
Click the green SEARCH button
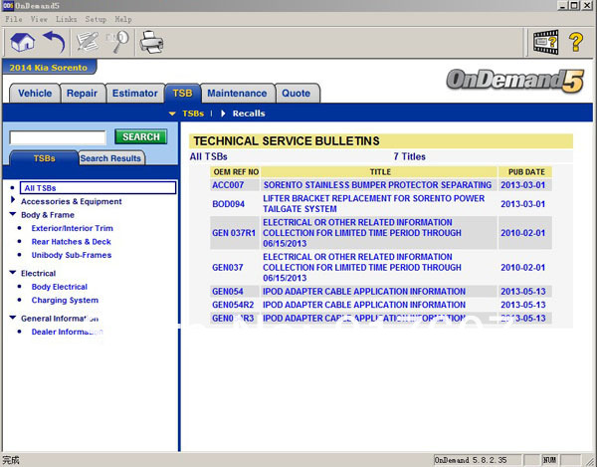coord(141,136)
